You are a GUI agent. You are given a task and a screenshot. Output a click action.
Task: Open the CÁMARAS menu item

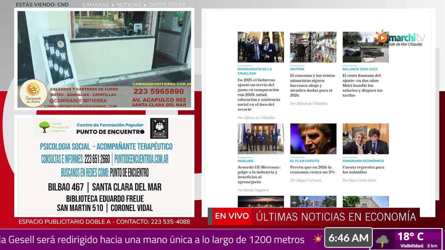click(96, 5)
